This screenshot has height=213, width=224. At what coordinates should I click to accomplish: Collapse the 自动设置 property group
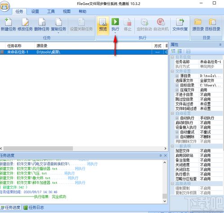point(172,113)
